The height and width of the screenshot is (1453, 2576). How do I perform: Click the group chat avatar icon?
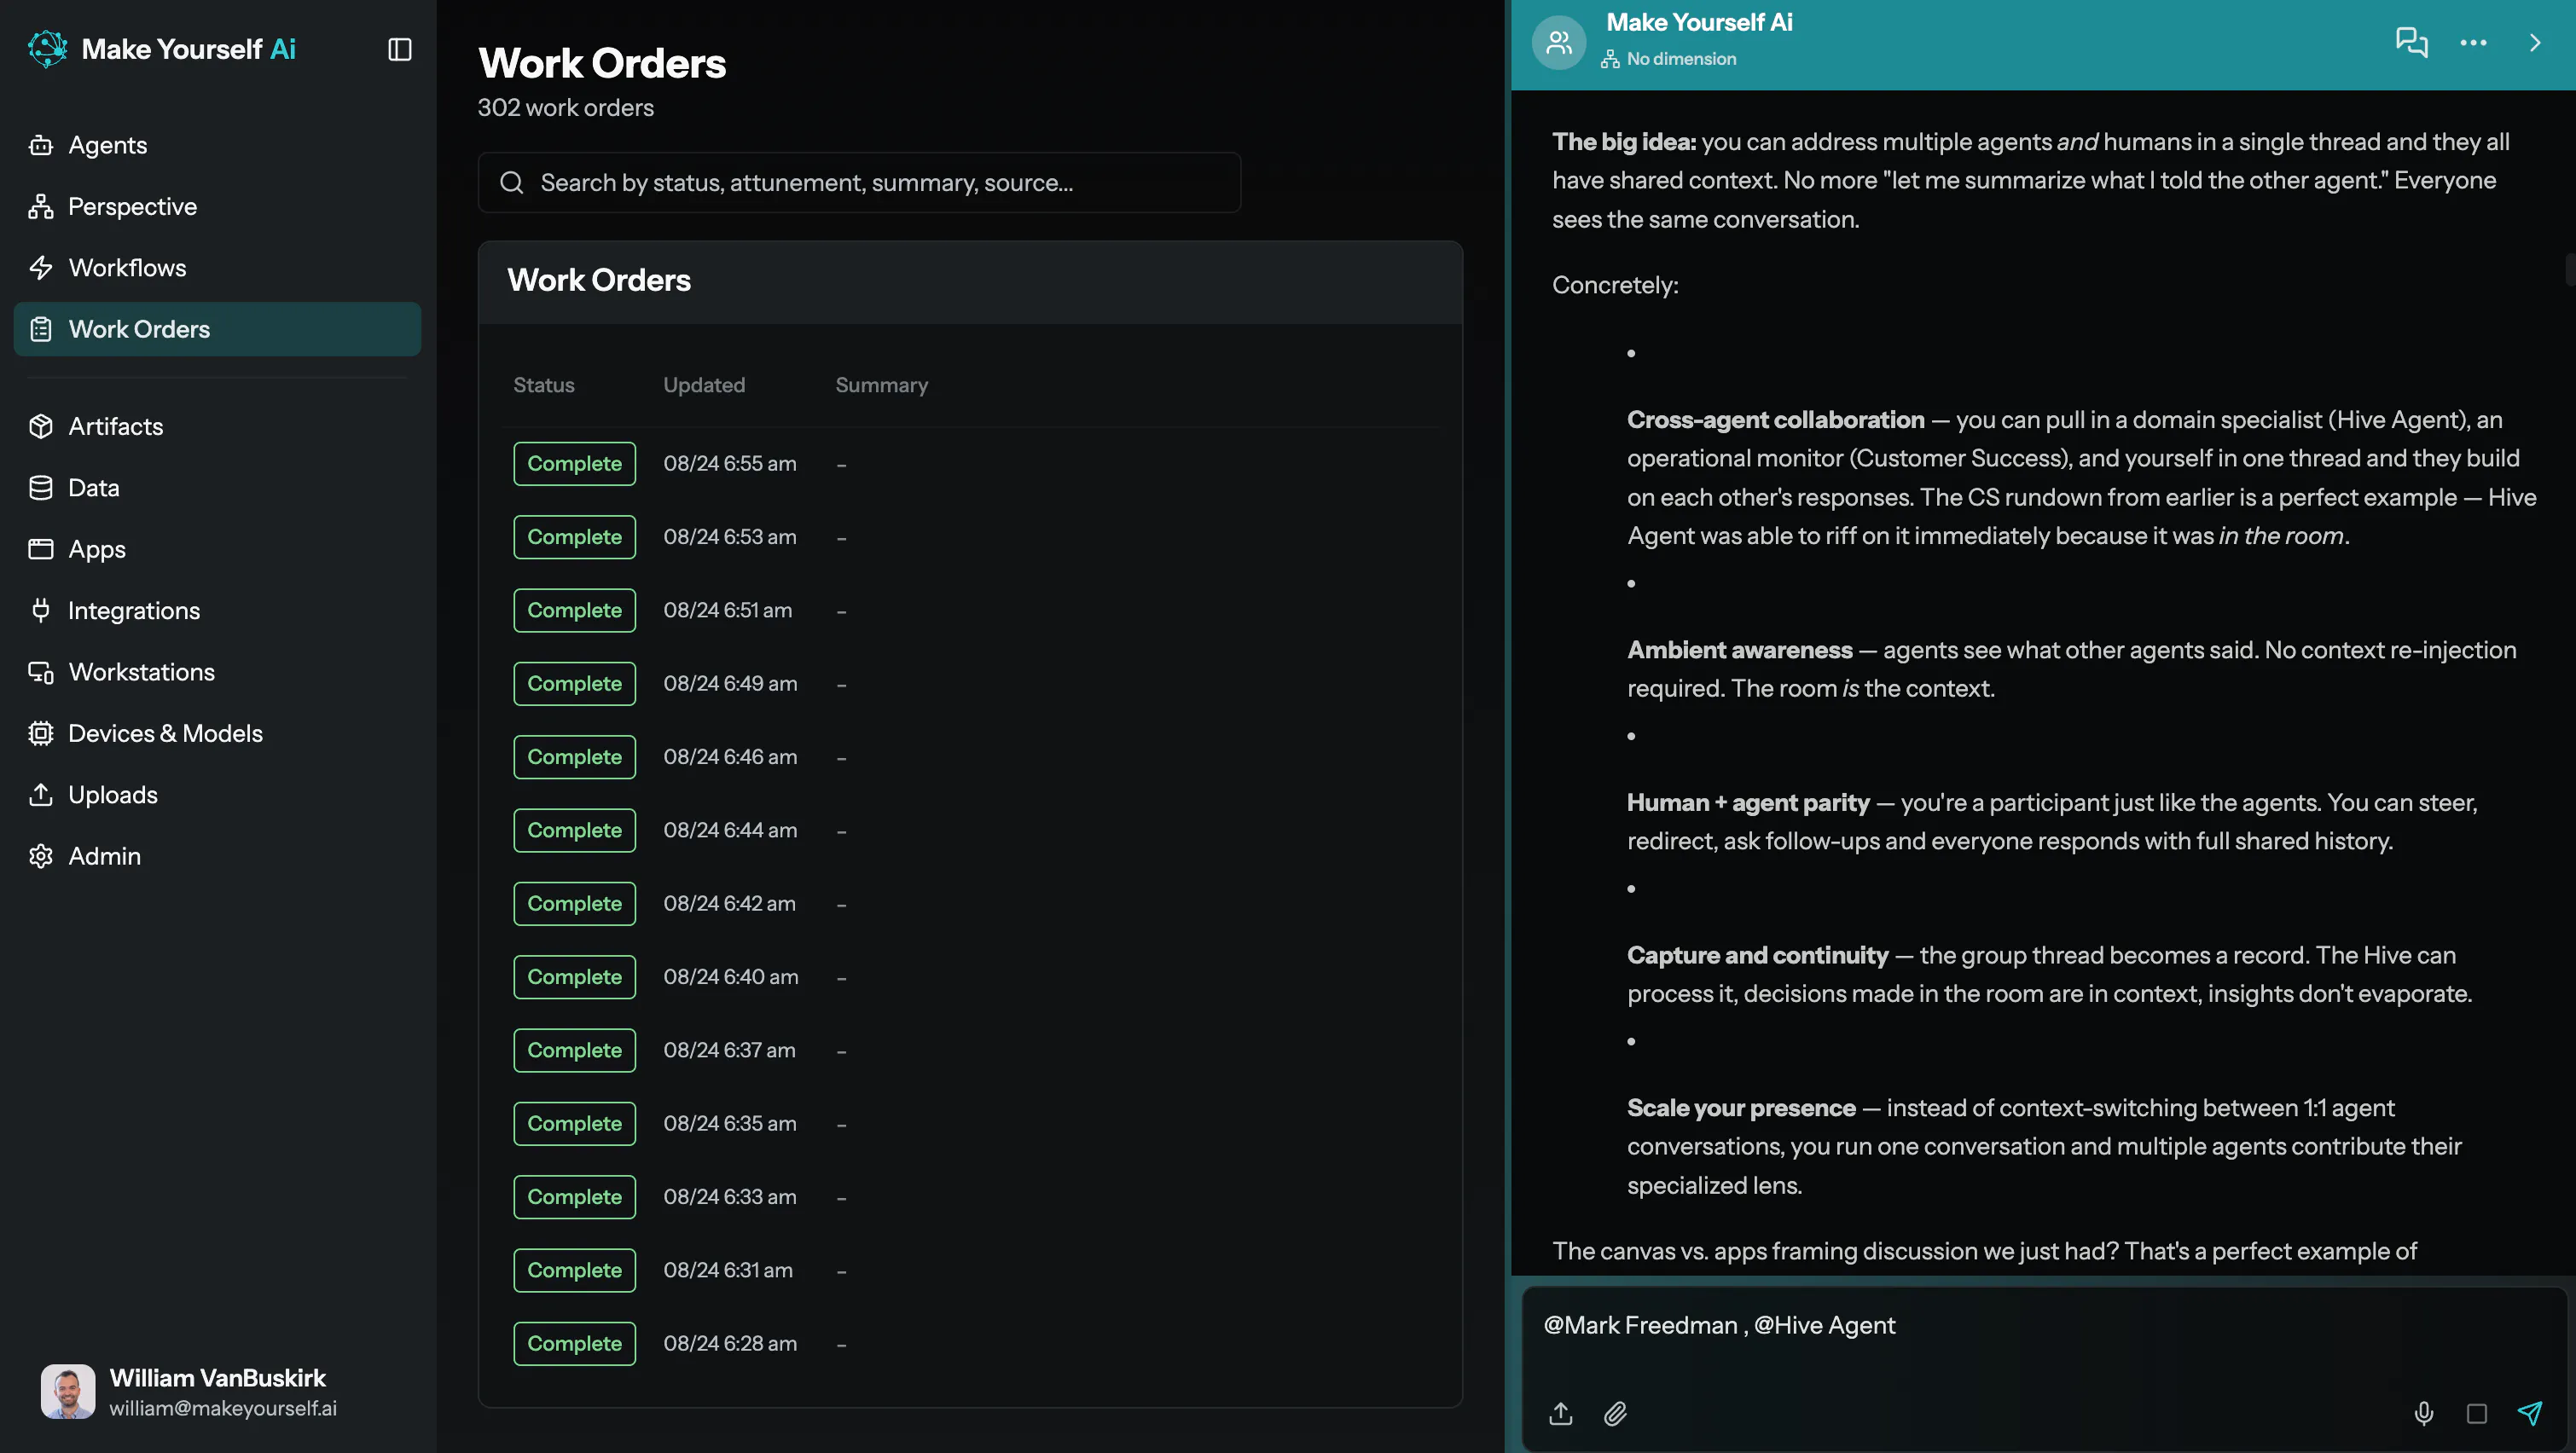(1558, 43)
